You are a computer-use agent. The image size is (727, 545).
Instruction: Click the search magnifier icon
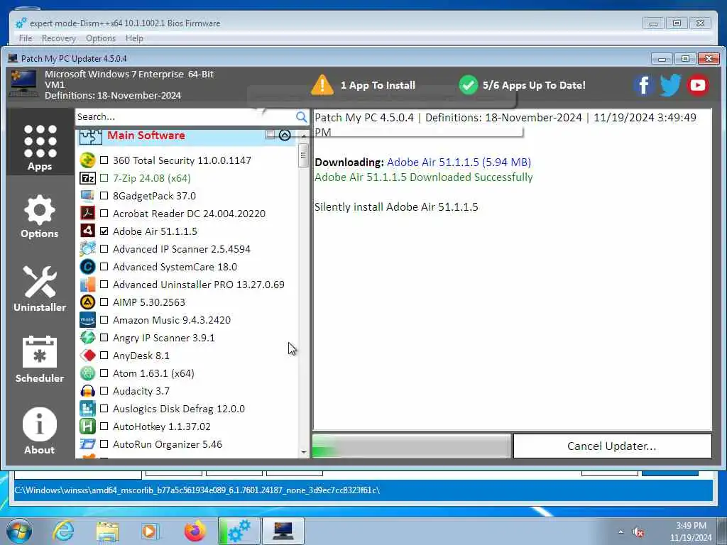[x=301, y=117]
